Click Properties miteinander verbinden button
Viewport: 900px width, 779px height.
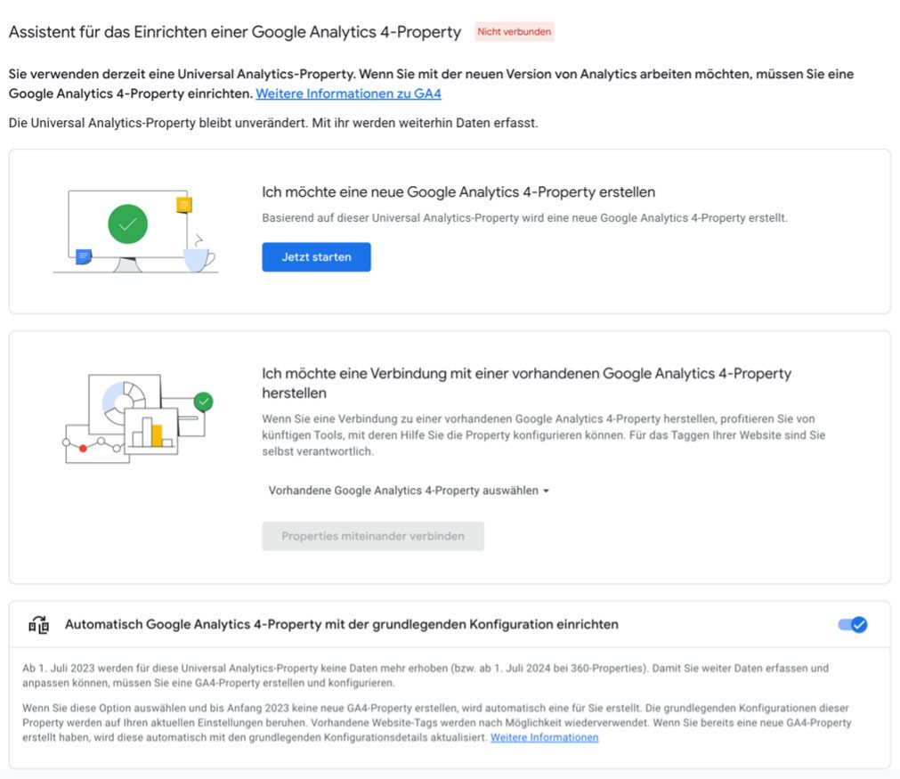click(x=373, y=536)
